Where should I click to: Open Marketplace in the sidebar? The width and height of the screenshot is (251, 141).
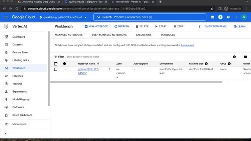click(19, 124)
